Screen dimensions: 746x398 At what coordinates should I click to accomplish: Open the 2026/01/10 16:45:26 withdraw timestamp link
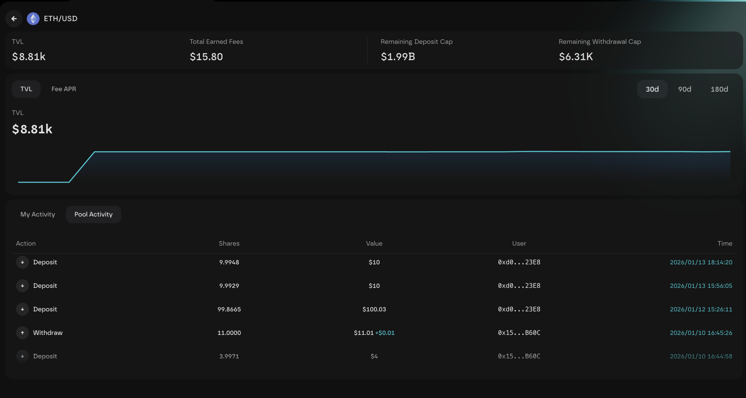[x=701, y=333]
